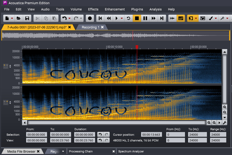Open the Analysis menu
The width and height of the screenshot is (232, 155).
coord(155,9)
